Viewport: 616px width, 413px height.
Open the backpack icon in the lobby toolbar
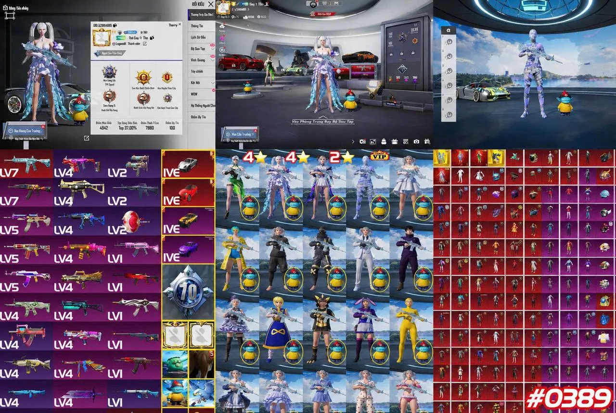point(384,142)
